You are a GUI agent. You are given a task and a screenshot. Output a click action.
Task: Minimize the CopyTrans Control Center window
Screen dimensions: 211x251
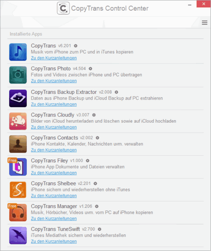click(x=190, y=5)
